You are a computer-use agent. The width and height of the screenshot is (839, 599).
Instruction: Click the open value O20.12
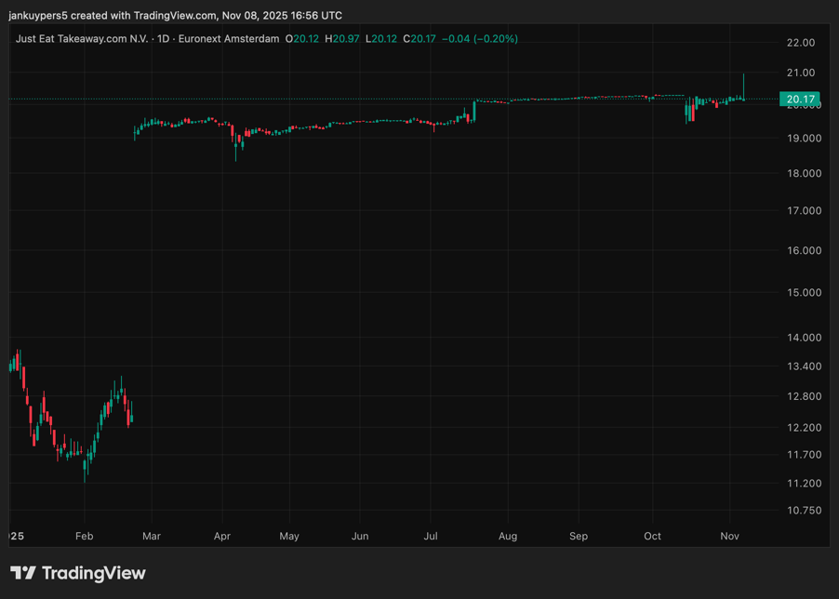point(301,39)
